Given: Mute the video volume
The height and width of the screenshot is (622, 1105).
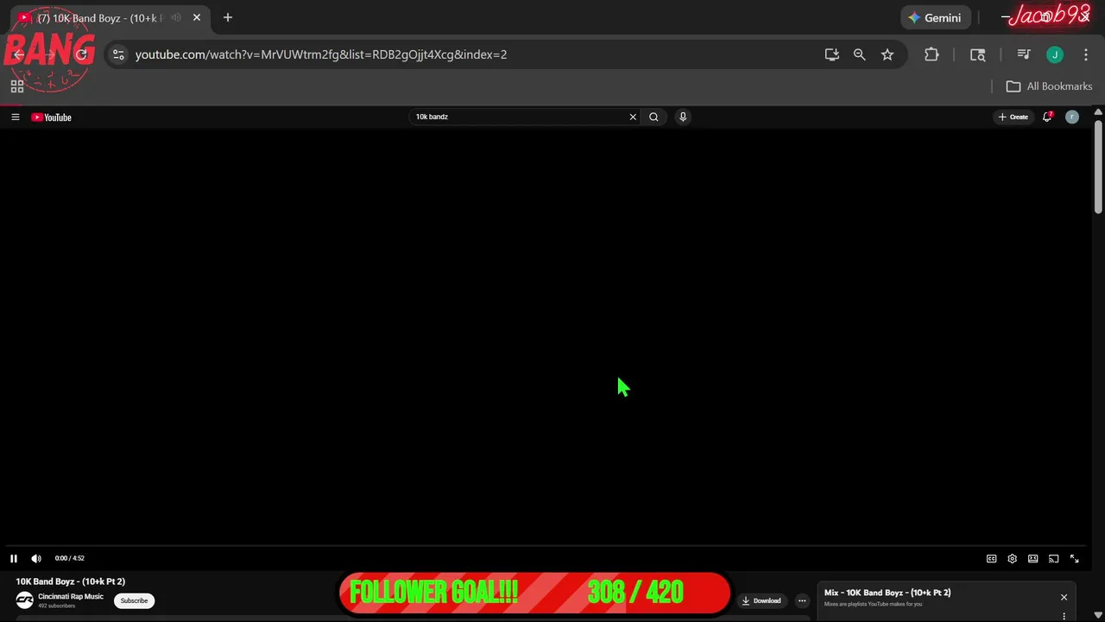Looking at the screenshot, I should coord(36,558).
